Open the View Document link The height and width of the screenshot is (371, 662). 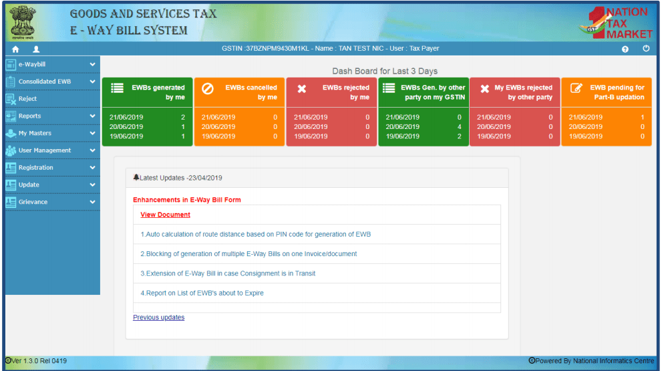pyautogui.click(x=165, y=215)
